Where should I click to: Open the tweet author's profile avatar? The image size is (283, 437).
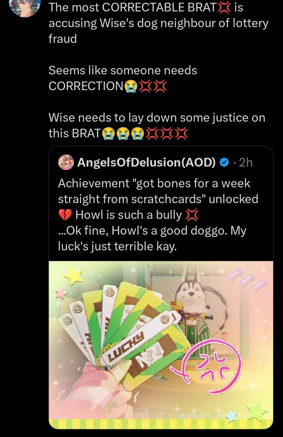(25, 7)
